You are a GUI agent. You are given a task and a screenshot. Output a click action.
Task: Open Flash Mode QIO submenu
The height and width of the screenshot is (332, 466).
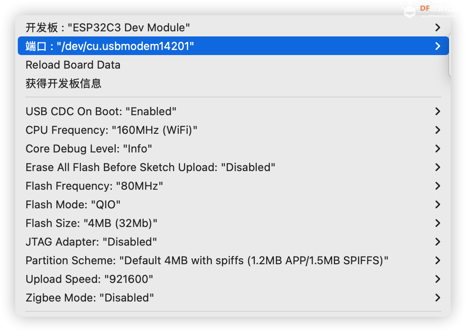[x=73, y=205]
